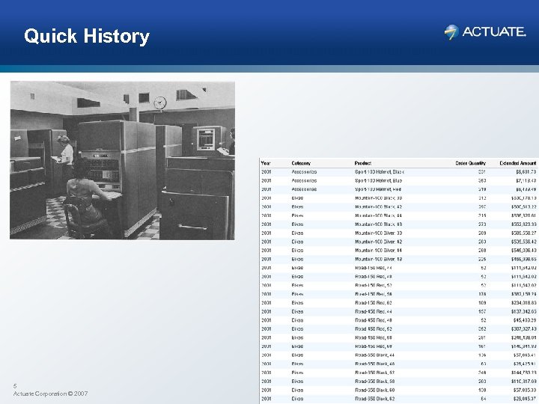Click order quantity in Road-150 Red, 62 row

(x=481, y=303)
